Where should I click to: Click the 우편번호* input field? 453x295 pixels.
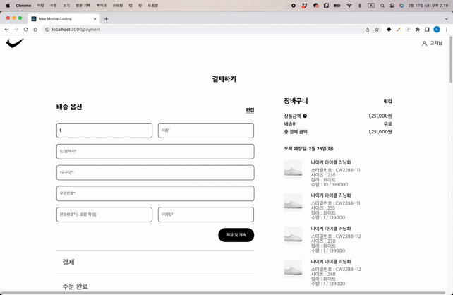point(155,193)
